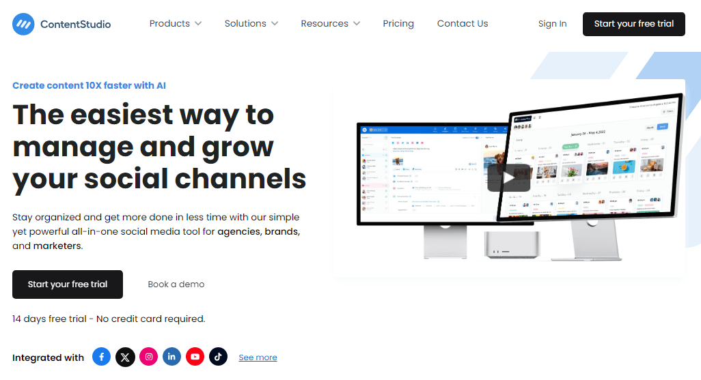Open the Resources menu
The image size is (701, 380).
[331, 24]
